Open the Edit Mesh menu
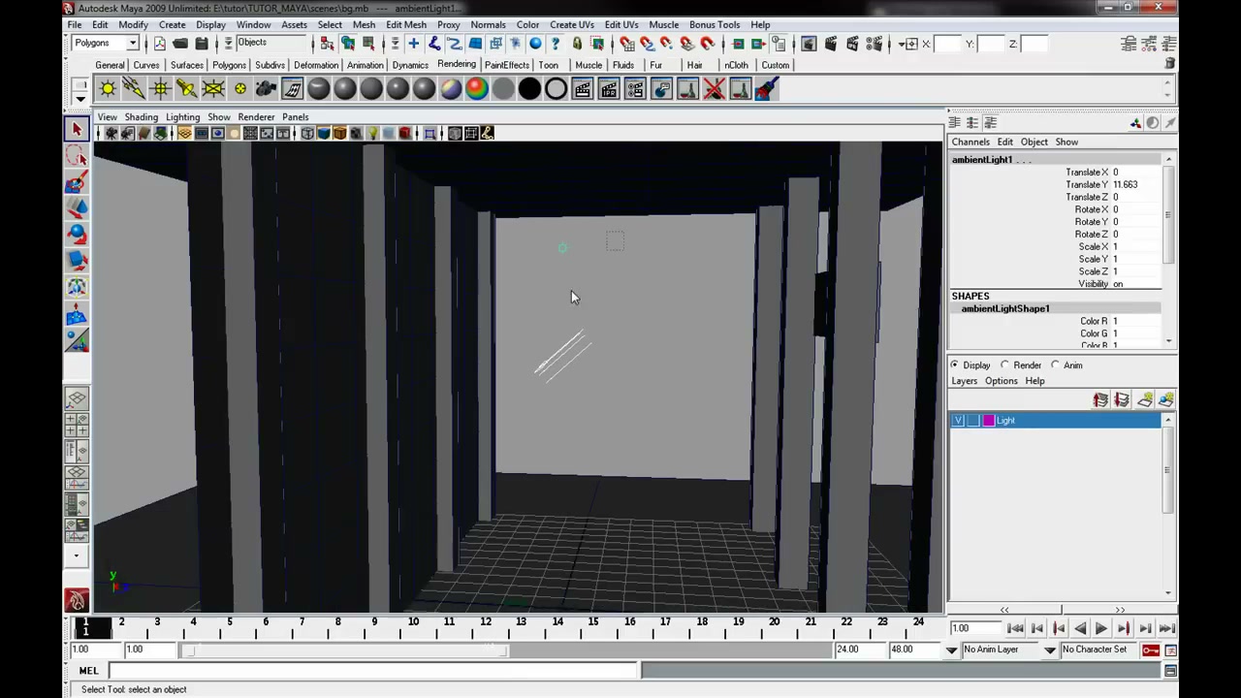The image size is (1241, 698). coord(405,24)
